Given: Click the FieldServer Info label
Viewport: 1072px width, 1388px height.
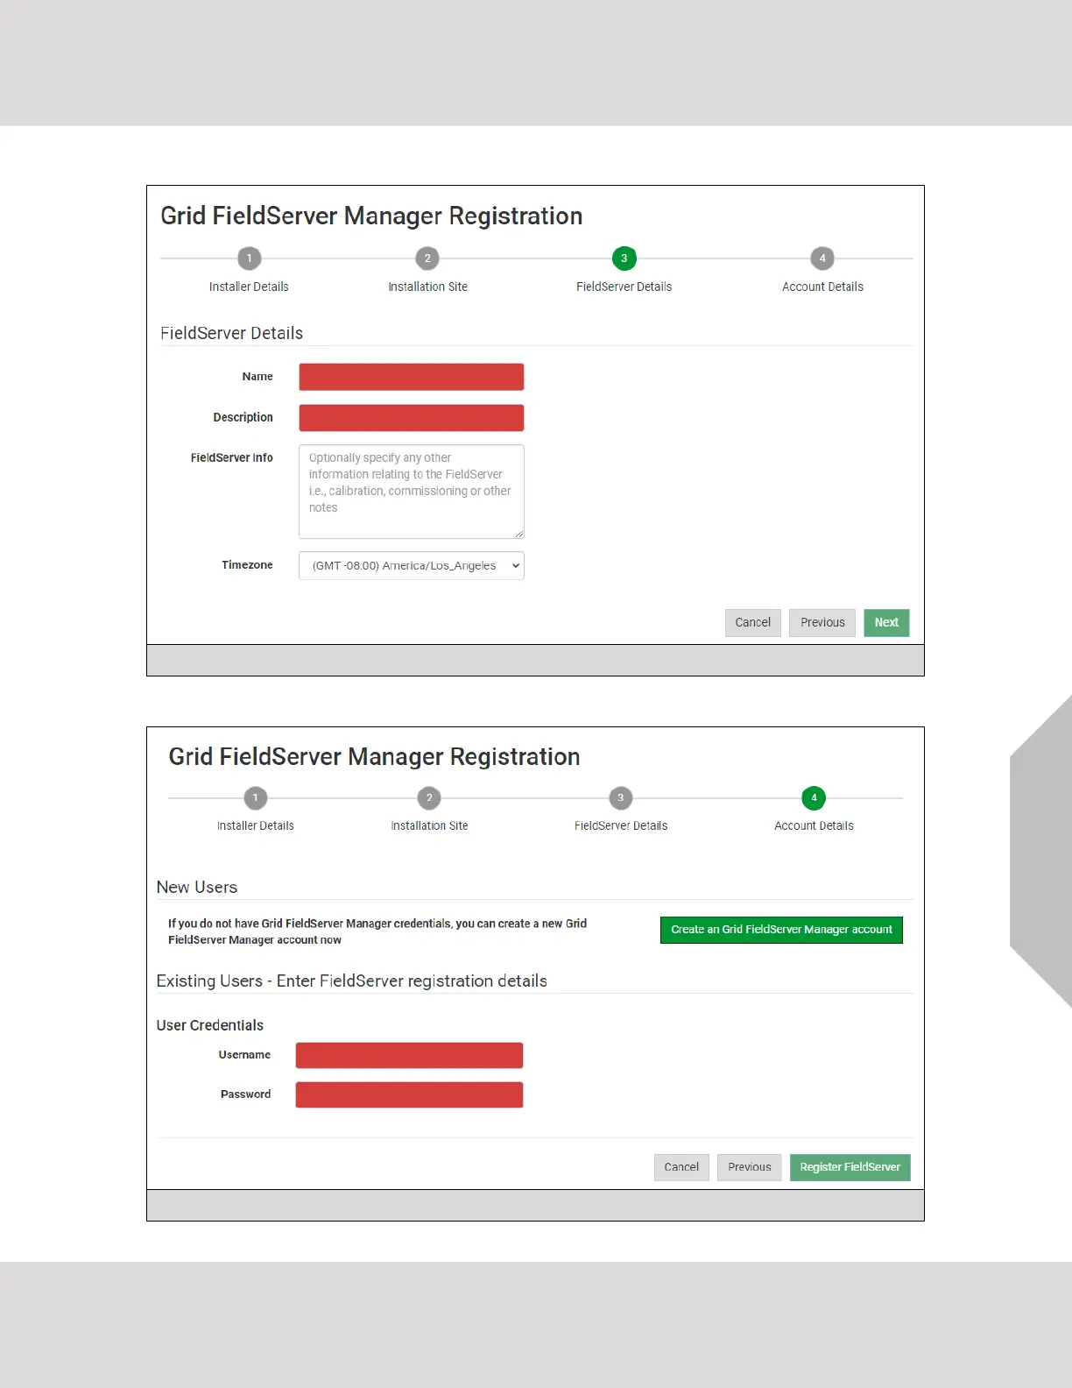Looking at the screenshot, I should [x=232, y=457].
